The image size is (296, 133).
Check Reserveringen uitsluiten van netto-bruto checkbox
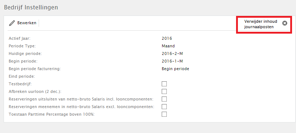click(164, 99)
